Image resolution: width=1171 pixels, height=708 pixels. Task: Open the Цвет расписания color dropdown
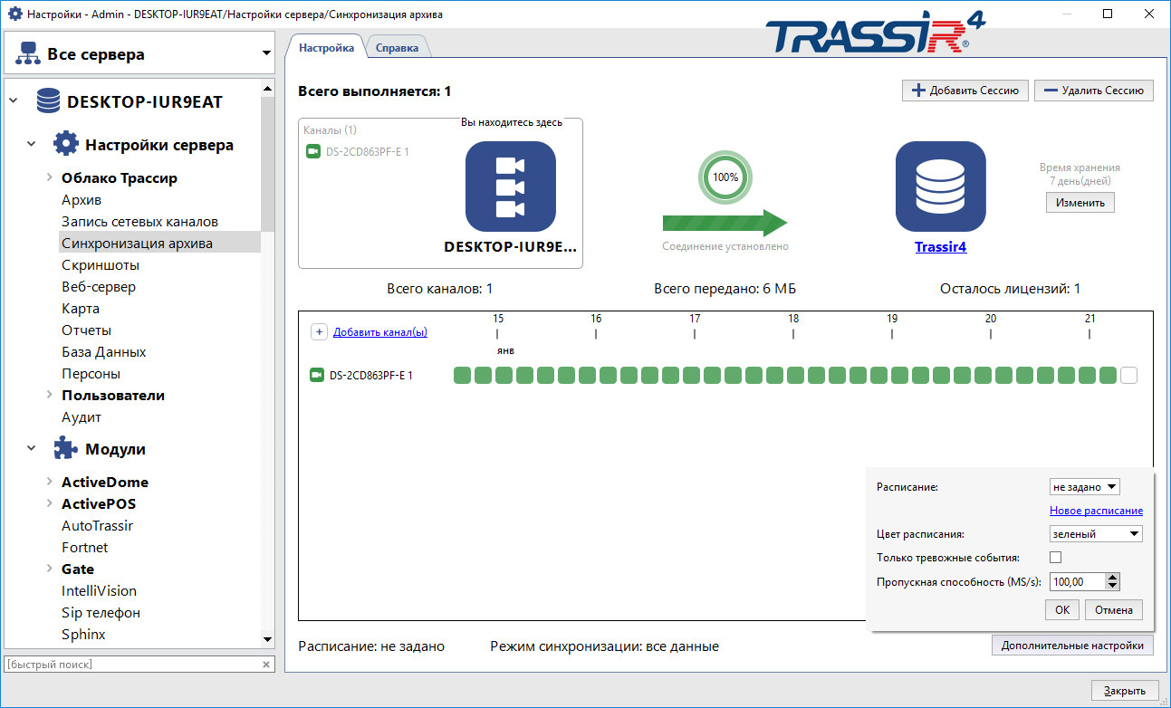(1096, 533)
